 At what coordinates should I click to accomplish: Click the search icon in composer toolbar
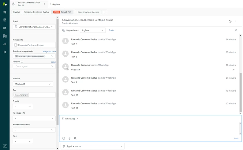tap(75, 138)
